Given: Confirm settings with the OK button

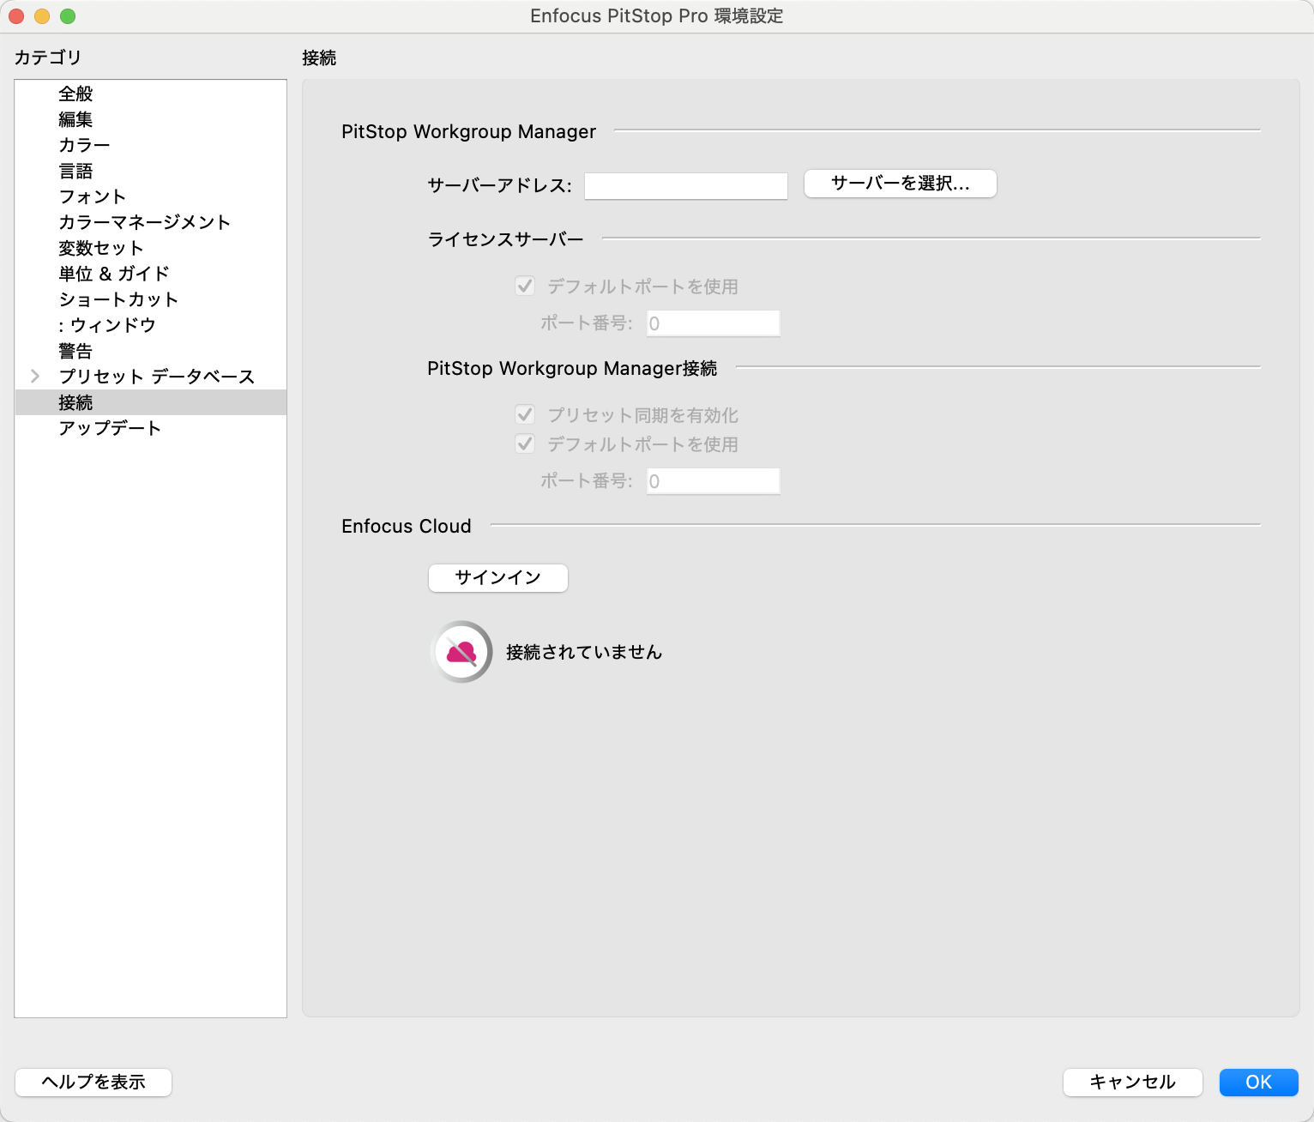Looking at the screenshot, I should [x=1258, y=1082].
